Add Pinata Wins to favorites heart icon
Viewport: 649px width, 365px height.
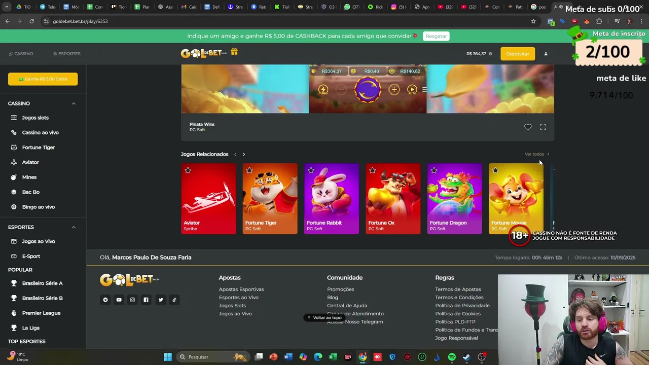[x=528, y=127]
